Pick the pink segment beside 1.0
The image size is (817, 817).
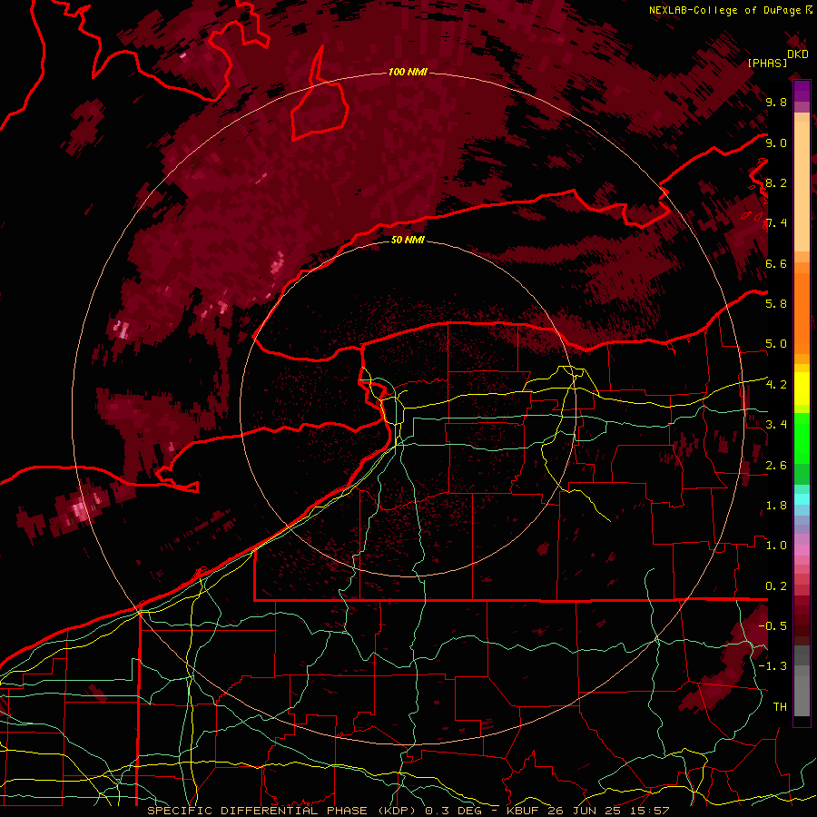[802, 550]
